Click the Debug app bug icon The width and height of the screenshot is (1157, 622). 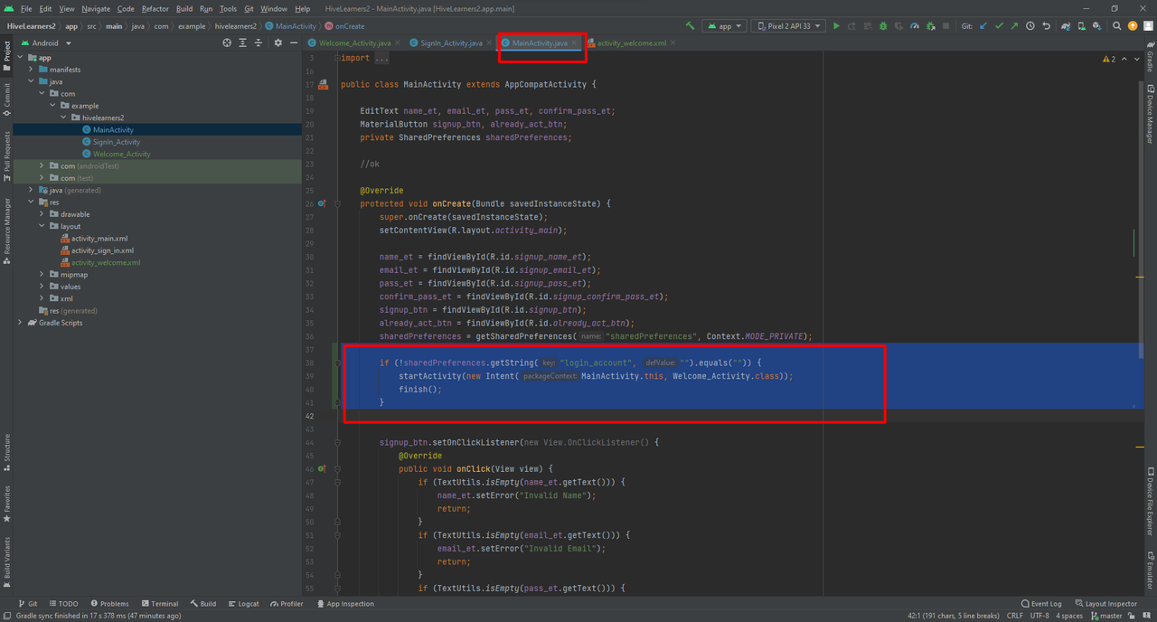coord(883,26)
